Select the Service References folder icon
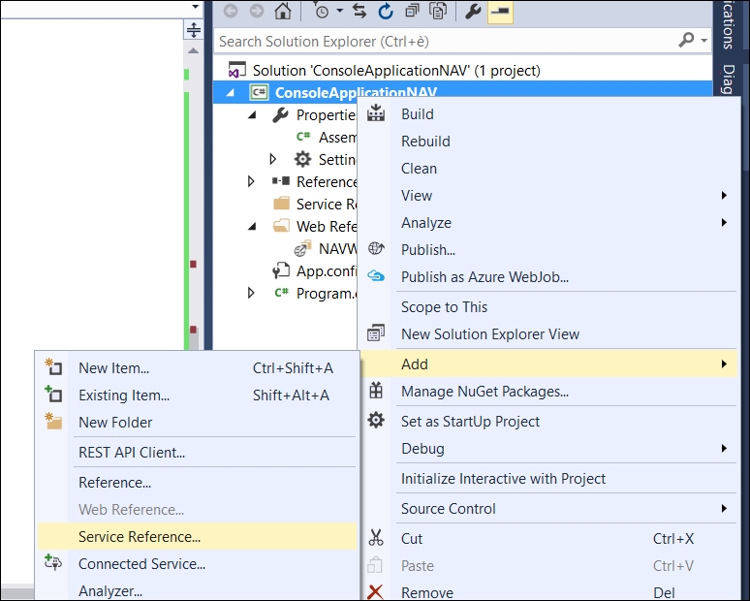 click(x=281, y=204)
